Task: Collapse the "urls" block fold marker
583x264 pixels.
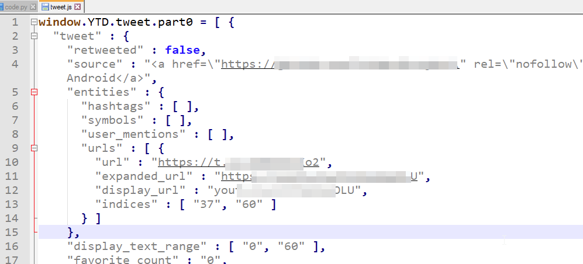Action: (x=34, y=148)
